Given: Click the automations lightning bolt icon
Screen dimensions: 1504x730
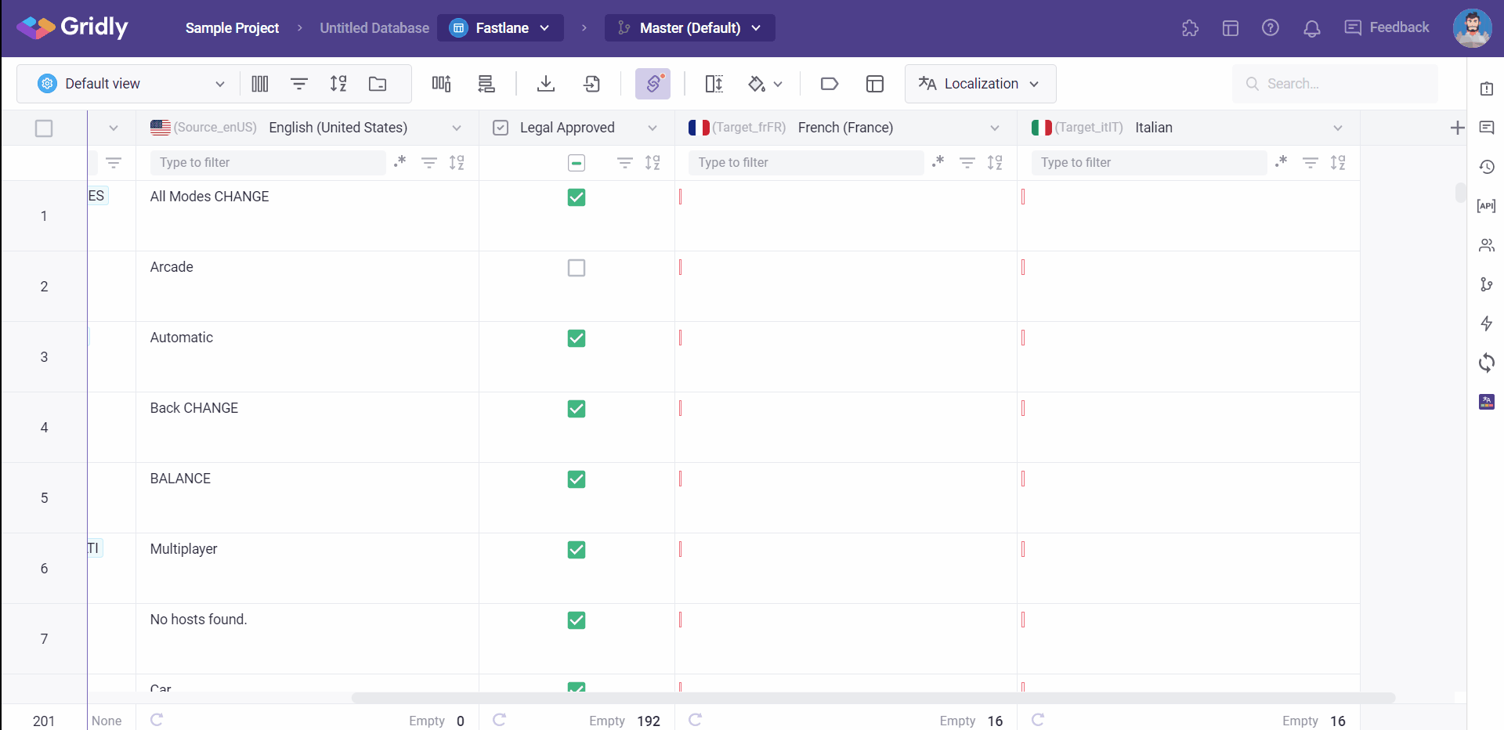Looking at the screenshot, I should coord(1486,323).
